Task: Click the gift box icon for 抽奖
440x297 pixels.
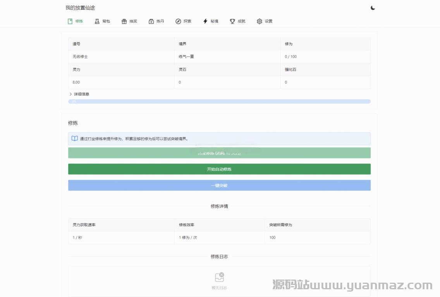Action: 124,21
